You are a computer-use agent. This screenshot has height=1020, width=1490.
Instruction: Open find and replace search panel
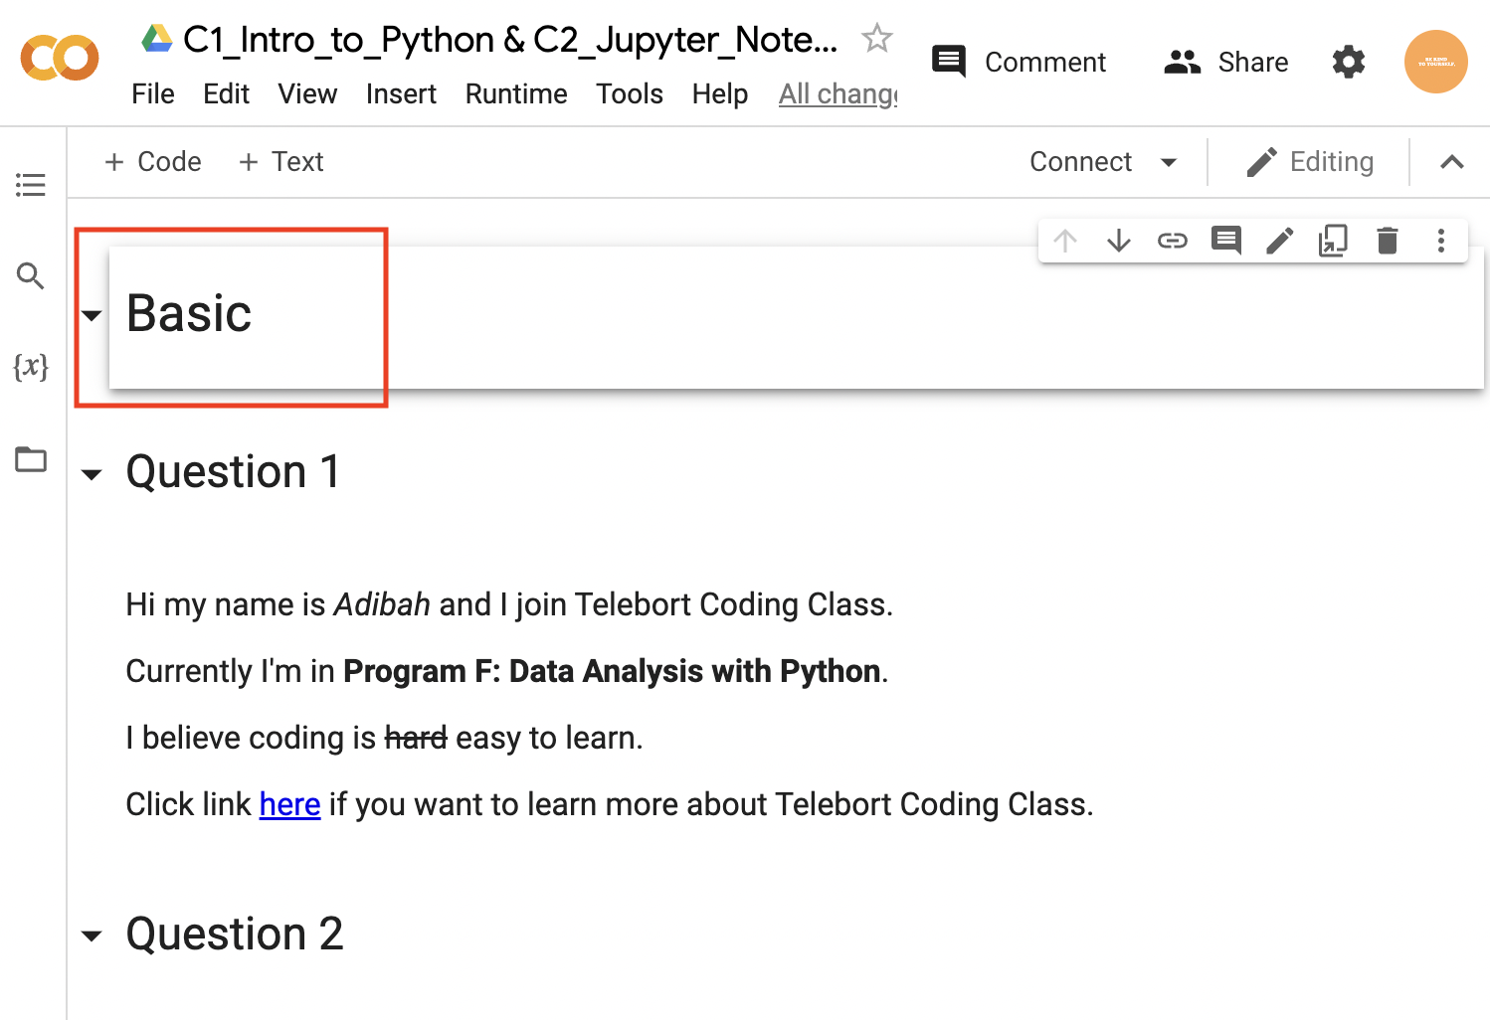(x=31, y=276)
